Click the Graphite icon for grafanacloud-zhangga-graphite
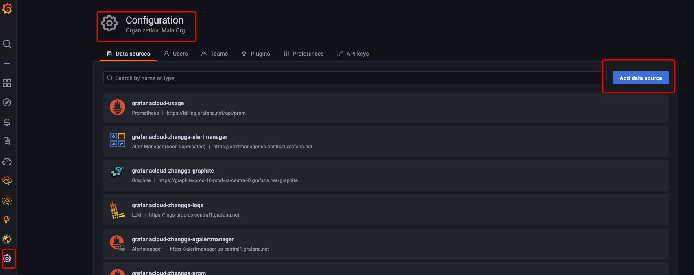Viewport: 694px width, 275px height. click(x=118, y=172)
